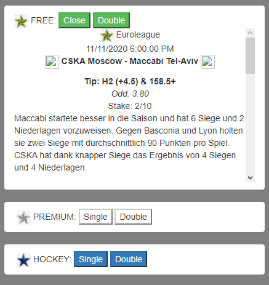
Task: Open the FREE Double tip
Action: pyautogui.click(x=111, y=20)
